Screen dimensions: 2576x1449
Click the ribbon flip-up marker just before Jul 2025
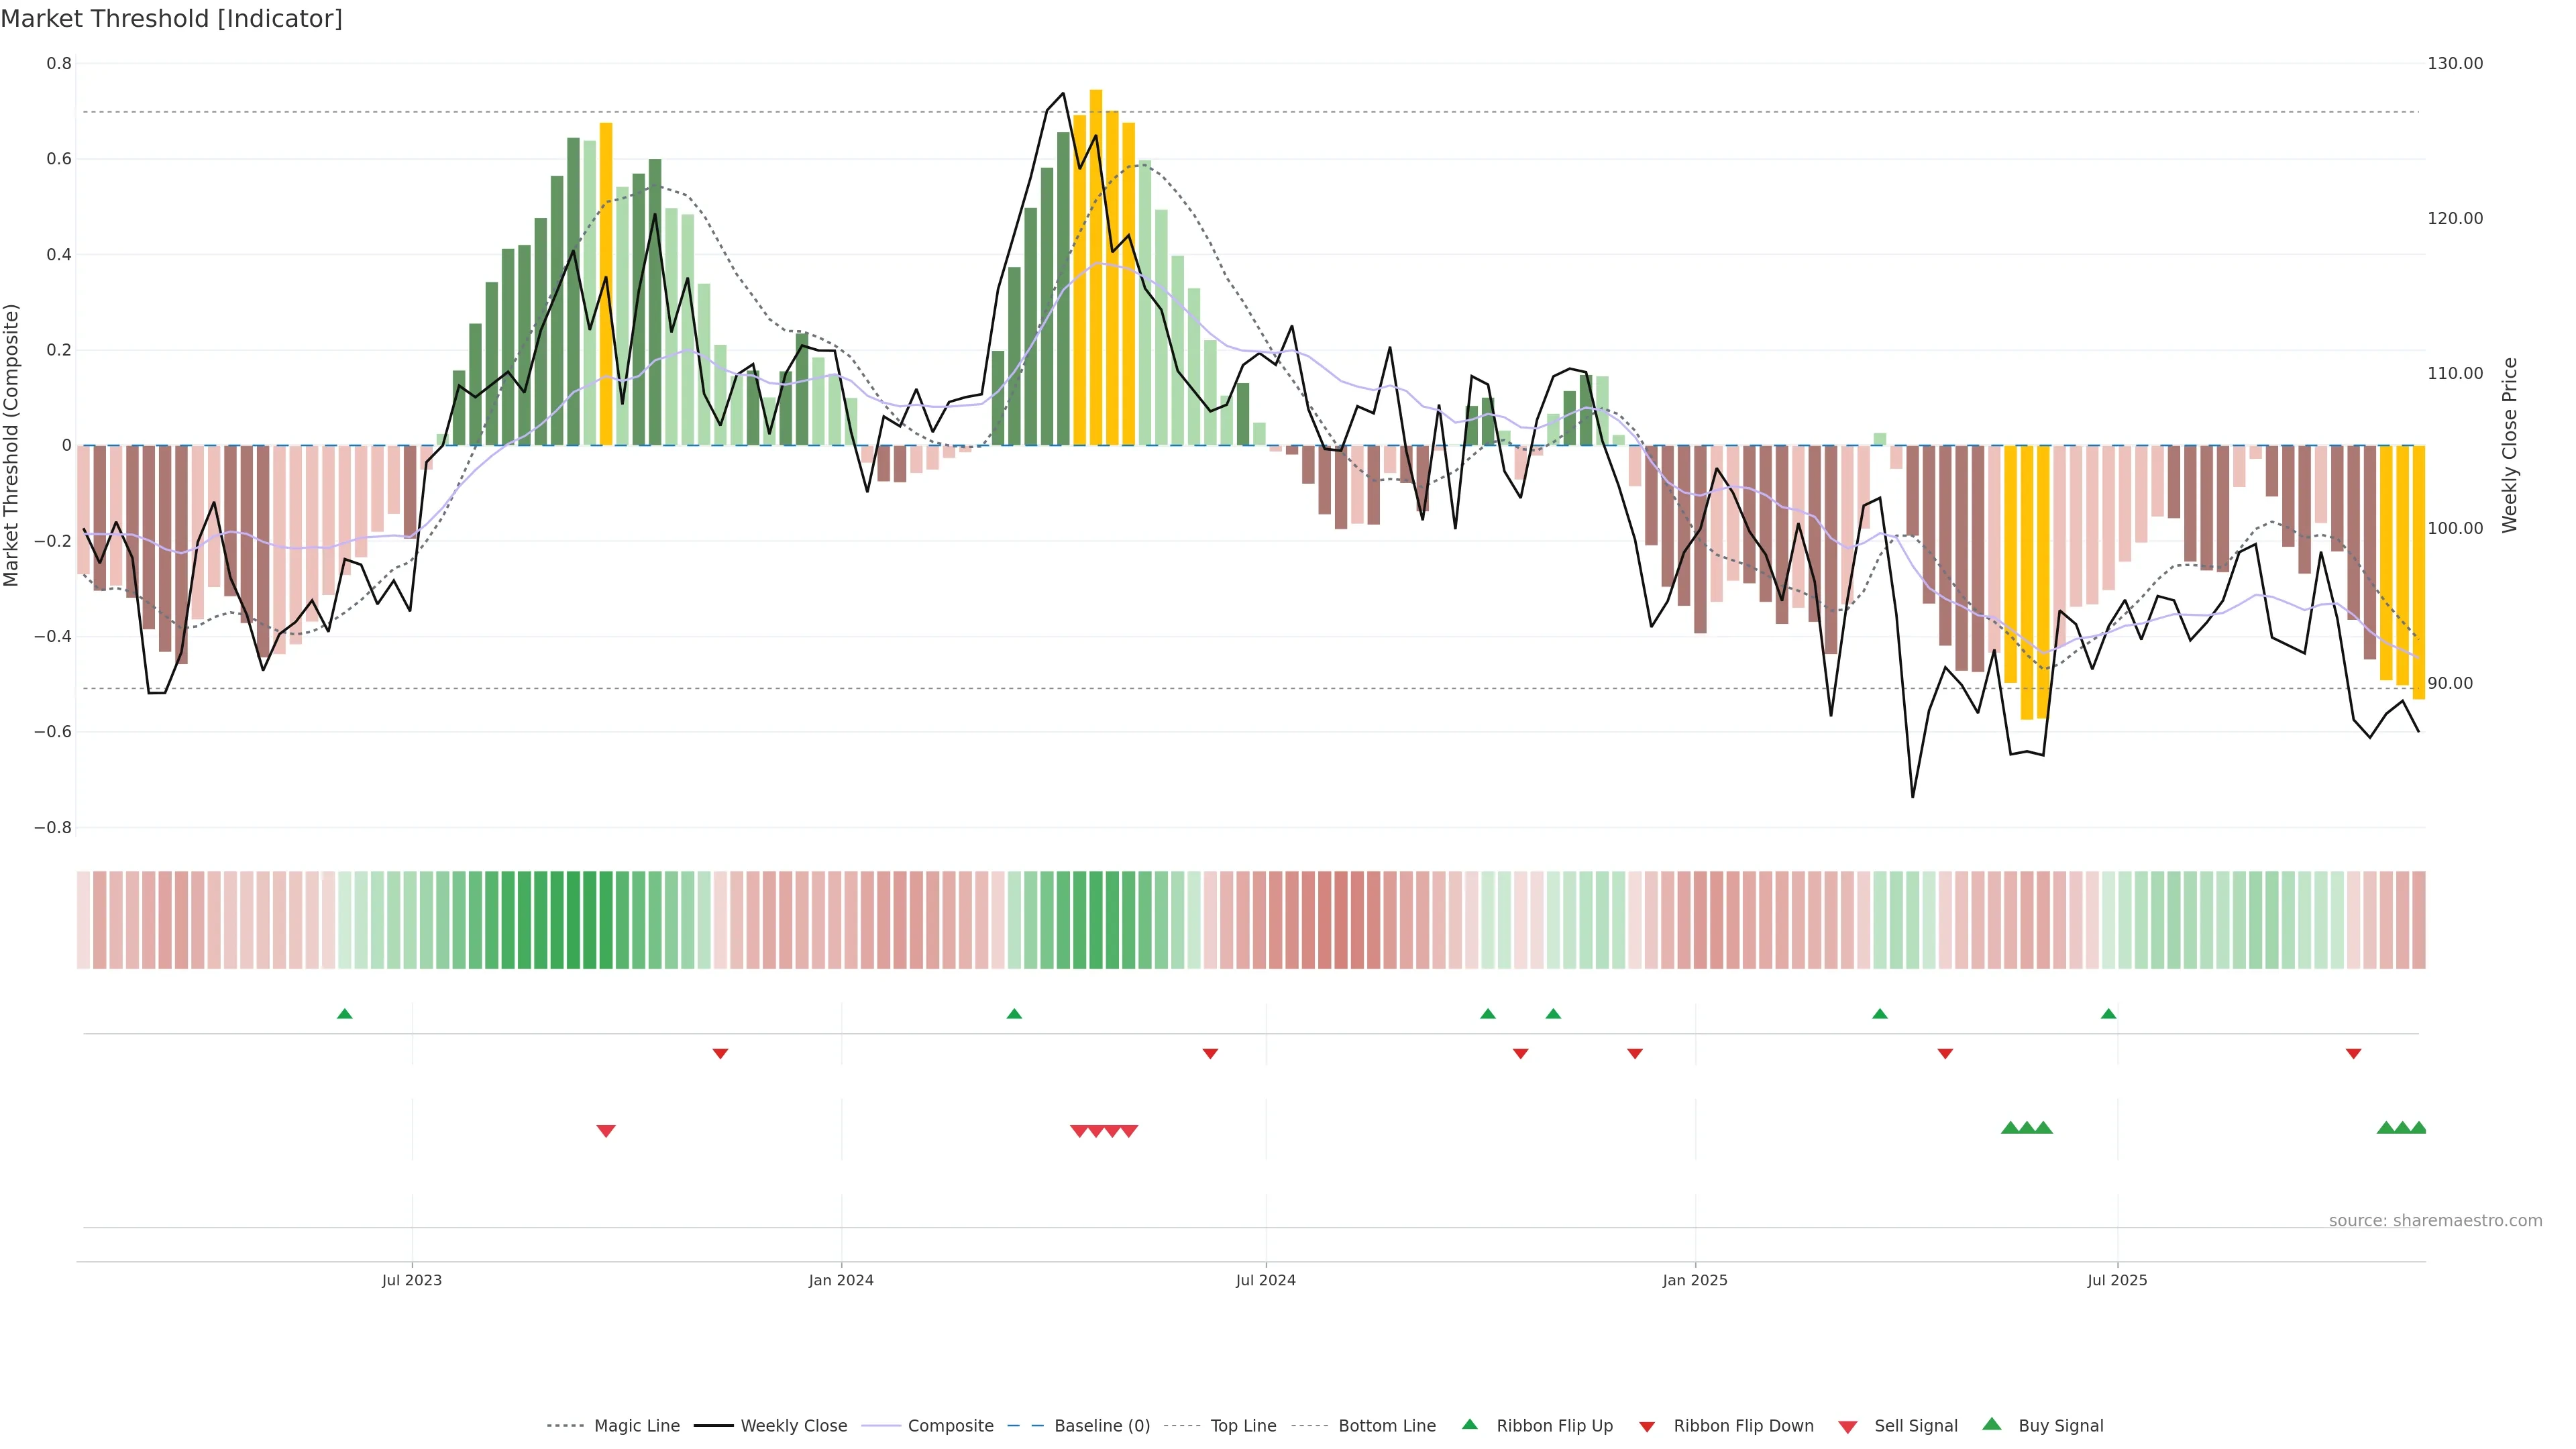[x=2109, y=1014]
